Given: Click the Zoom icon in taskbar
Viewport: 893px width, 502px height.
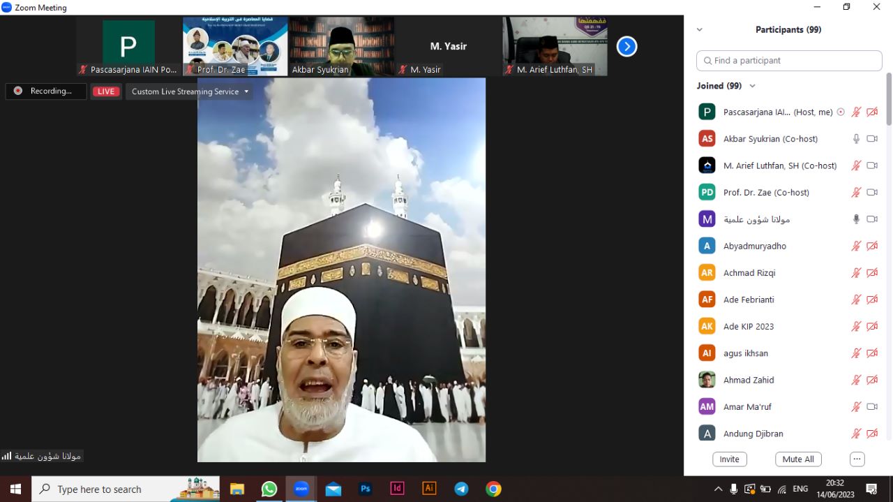Looking at the screenshot, I should point(301,489).
